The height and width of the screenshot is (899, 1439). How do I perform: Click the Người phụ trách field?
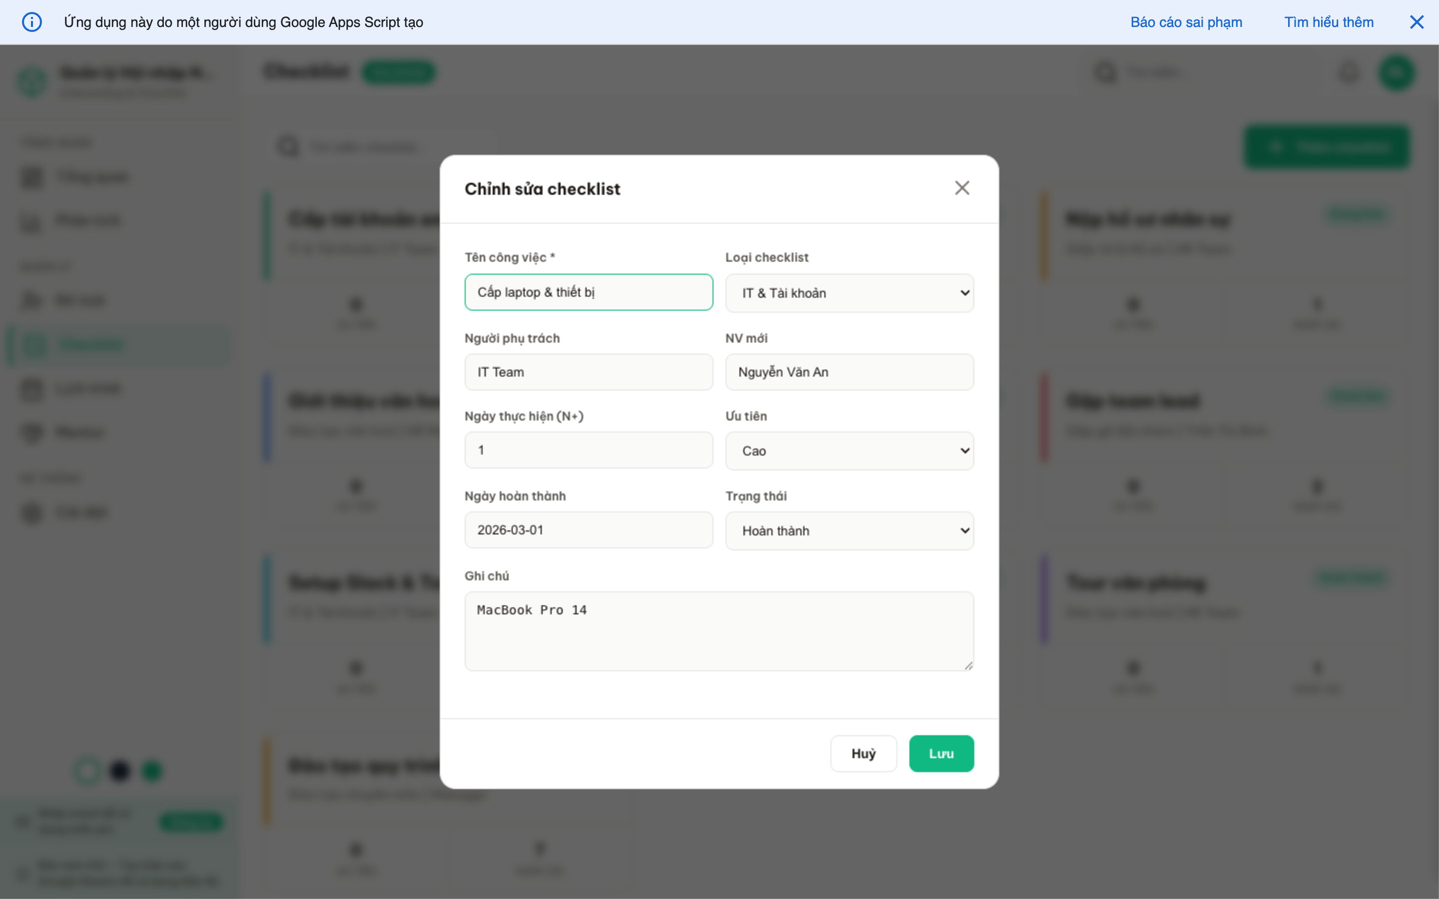pyautogui.click(x=588, y=372)
